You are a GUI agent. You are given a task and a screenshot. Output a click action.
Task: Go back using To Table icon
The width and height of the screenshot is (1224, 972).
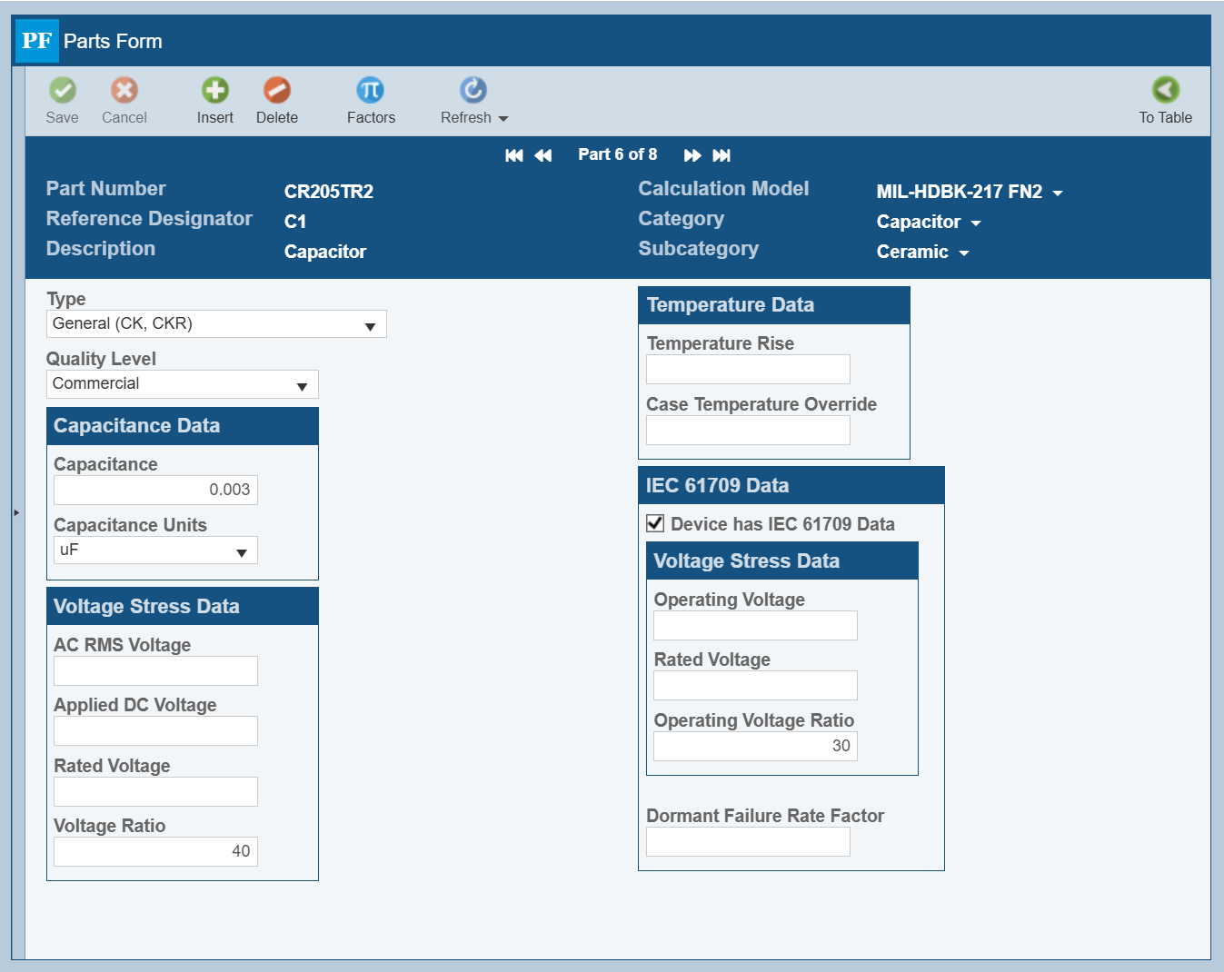pyautogui.click(x=1165, y=90)
